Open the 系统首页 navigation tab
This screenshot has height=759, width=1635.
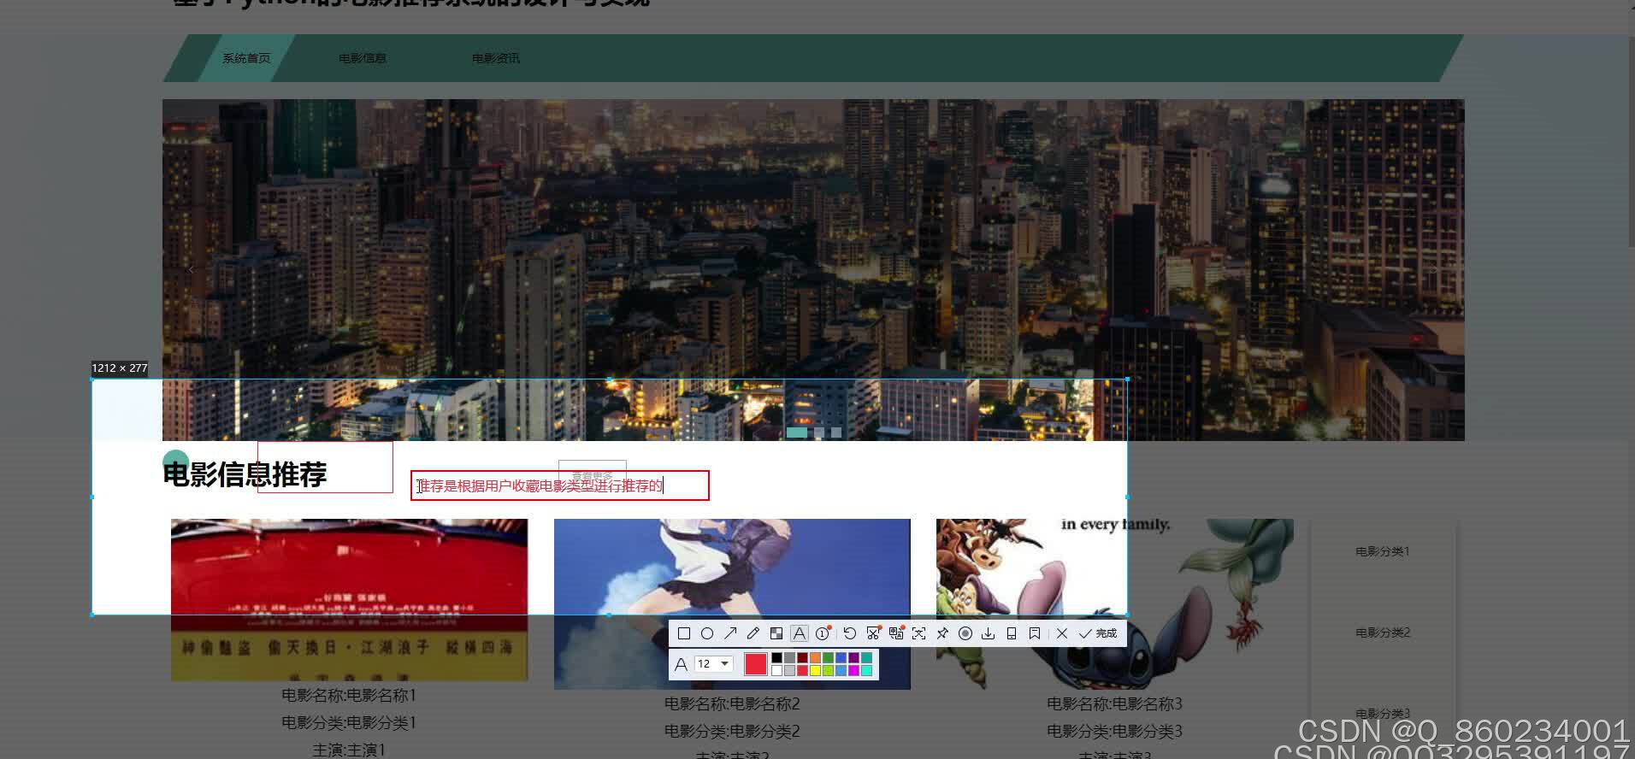[246, 58]
